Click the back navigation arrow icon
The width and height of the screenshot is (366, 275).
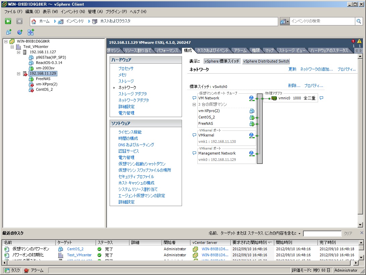pos(8,21)
